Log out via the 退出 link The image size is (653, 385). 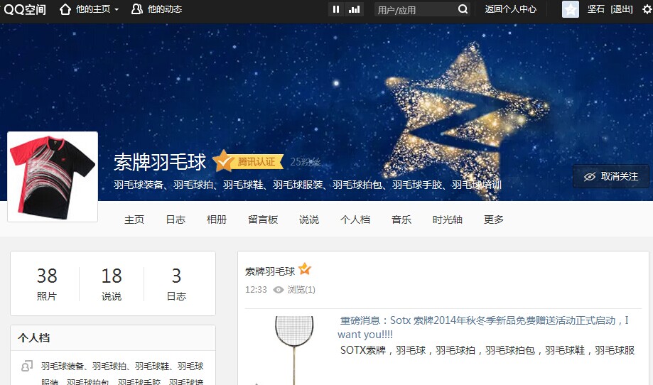coord(621,9)
